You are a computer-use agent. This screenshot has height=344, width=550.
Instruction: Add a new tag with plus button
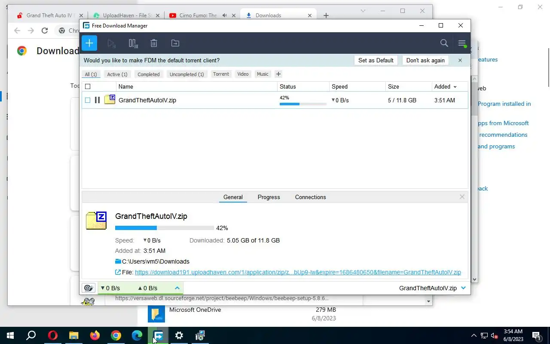(x=278, y=74)
